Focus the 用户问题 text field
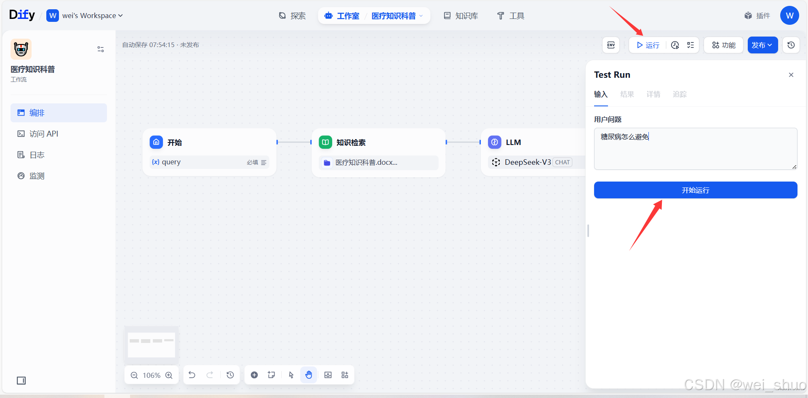The image size is (808, 398). point(696,149)
